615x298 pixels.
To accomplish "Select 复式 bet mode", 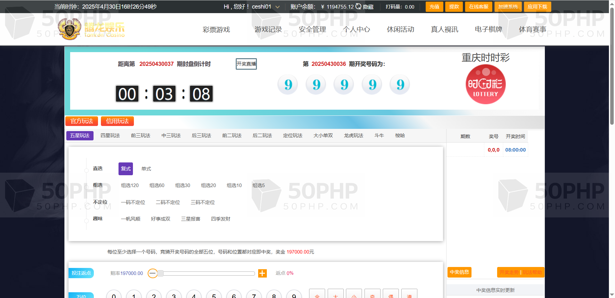I will [x=126, y=169].
